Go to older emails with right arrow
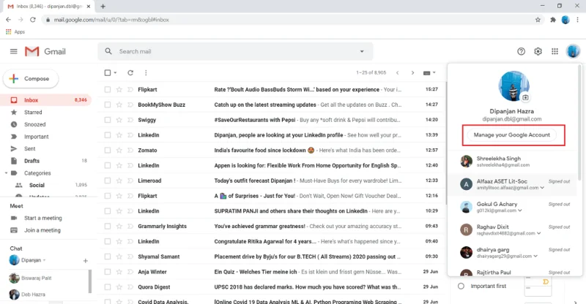 [412, 73]
